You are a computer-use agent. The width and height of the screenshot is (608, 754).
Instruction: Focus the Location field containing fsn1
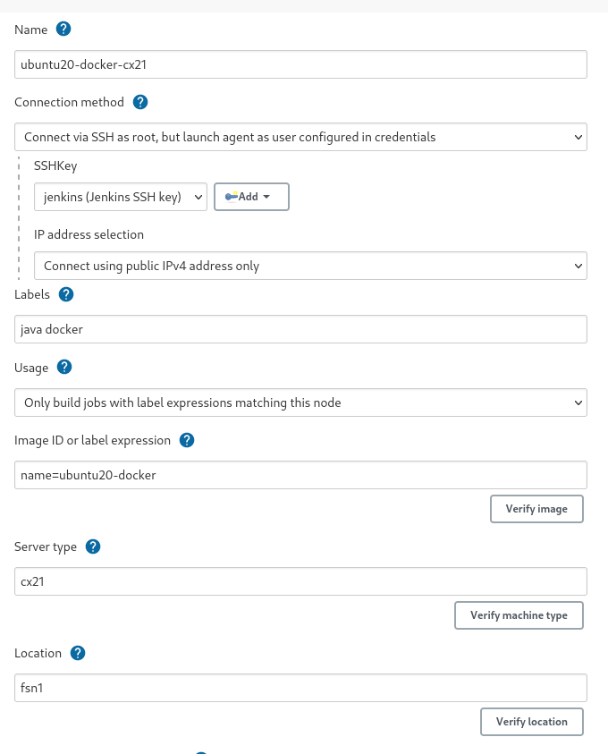tap(300, 688)
